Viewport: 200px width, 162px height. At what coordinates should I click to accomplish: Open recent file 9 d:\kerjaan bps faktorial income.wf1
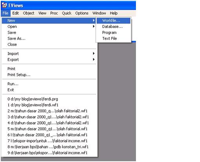[x=49, y=153]
